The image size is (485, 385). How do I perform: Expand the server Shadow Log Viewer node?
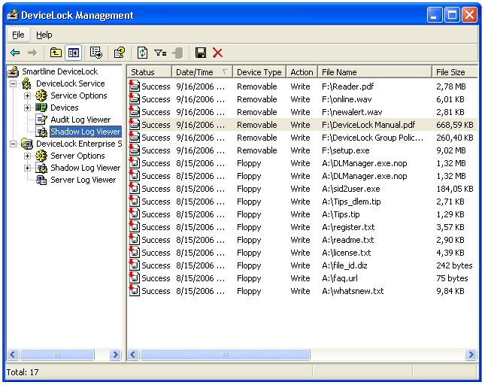(x=27, y=168)
